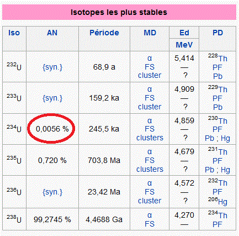Open the cluster link for 236U

[x=150, y=201]
